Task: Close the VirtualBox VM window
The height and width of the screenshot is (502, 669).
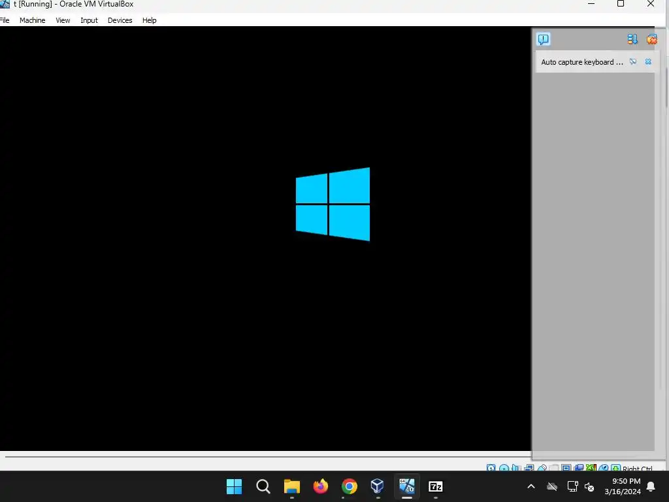Action: tap(651, 4)
